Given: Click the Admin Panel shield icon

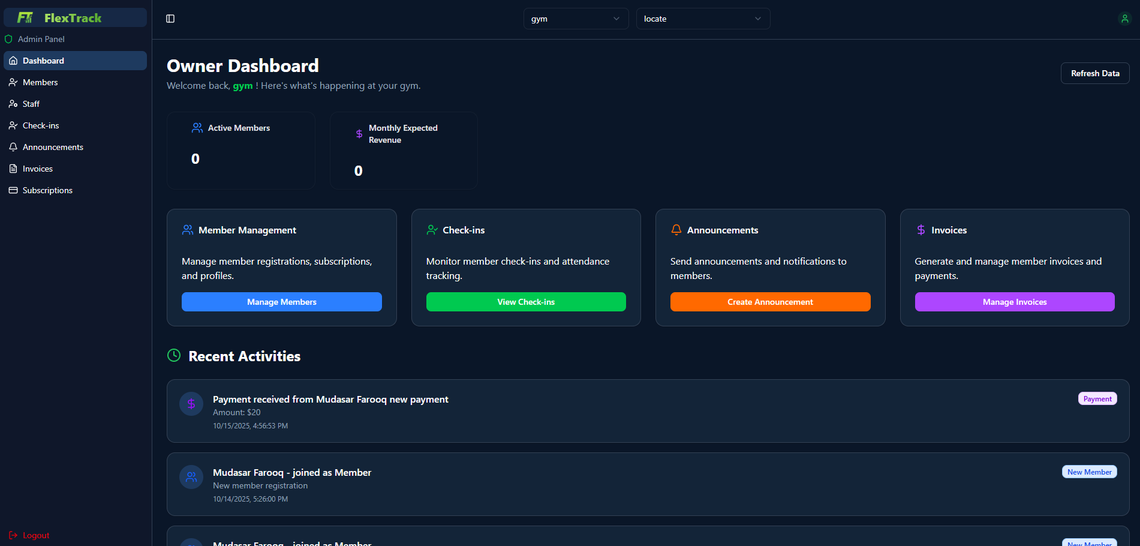Looking at the screenshot, I should tap(8, 39).
